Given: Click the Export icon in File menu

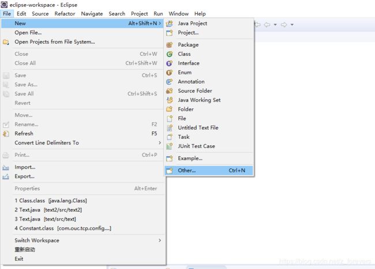Looking at the screenshot, I should (x=6, y=177).
